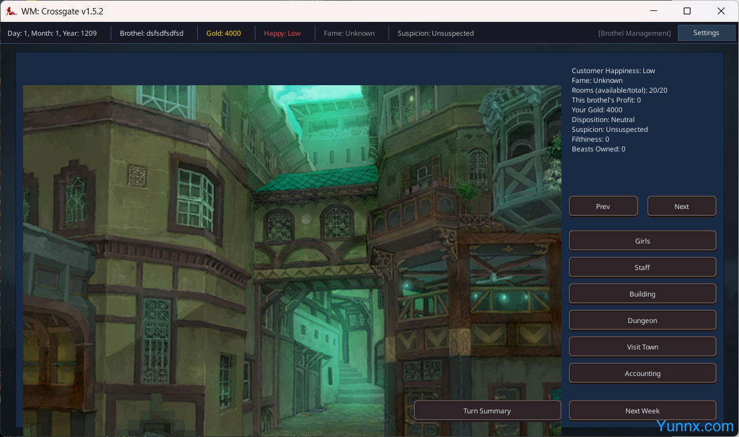Open the Accounting screen

click(642, 373)
